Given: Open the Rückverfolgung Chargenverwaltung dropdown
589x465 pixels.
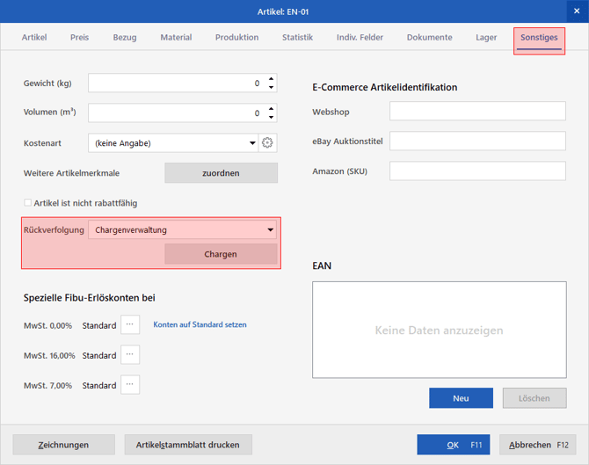Looking at the screenshot, I should click(183, 229).
